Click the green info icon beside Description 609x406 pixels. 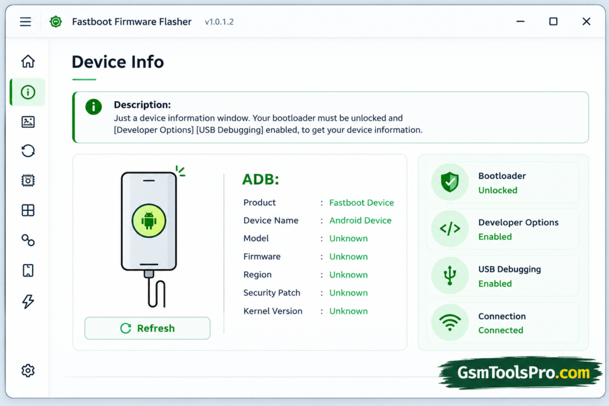(93, 107)
